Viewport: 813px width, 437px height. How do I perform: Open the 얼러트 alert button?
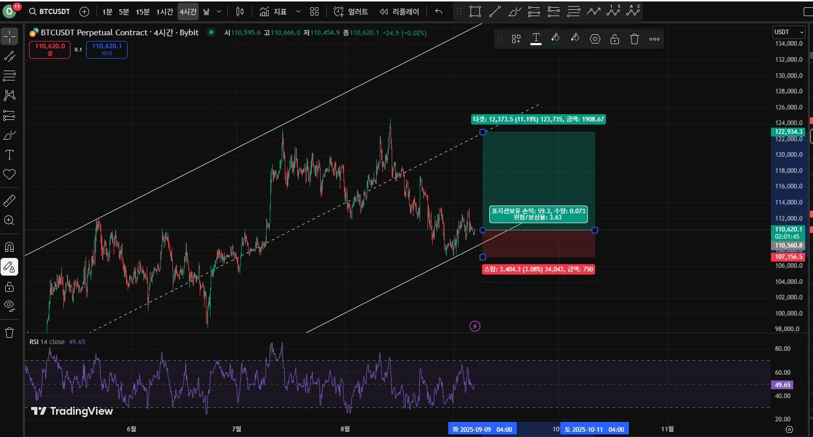pyautogui.click(x=351, y=11)
